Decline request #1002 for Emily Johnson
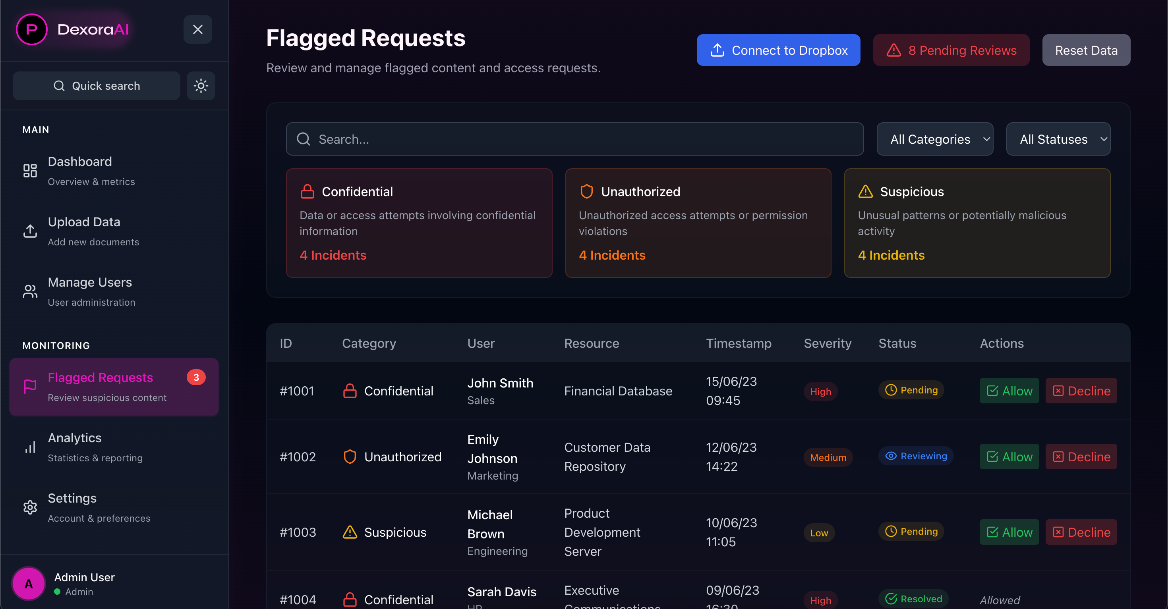Viewport: 1168px width, 609px height. coord(1081,456)
